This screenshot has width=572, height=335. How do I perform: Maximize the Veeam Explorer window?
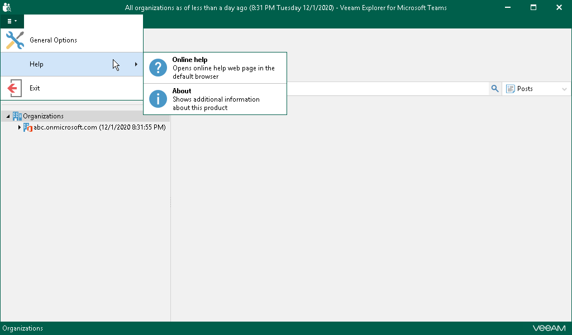point(533,7)
